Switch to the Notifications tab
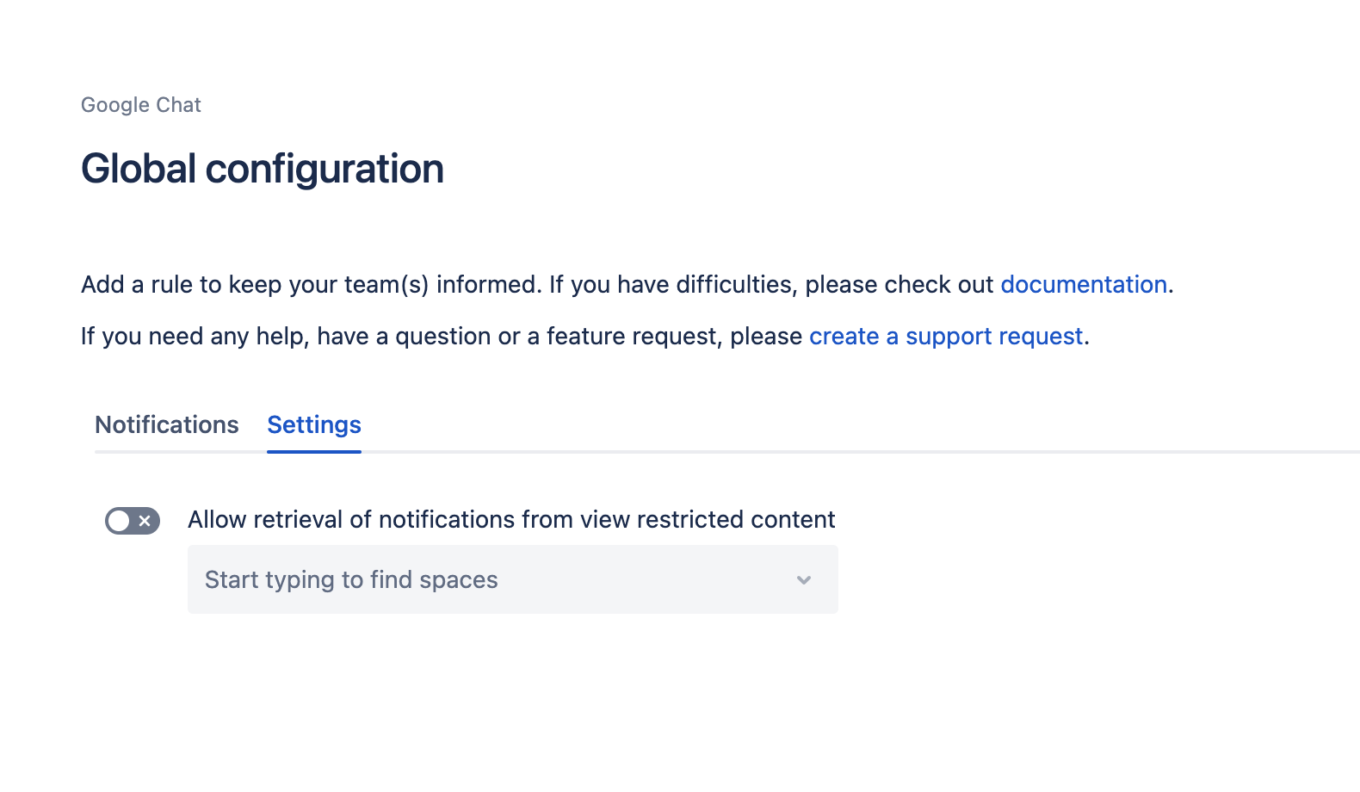This screenshot has width=1360, height=792. [167, 424]
